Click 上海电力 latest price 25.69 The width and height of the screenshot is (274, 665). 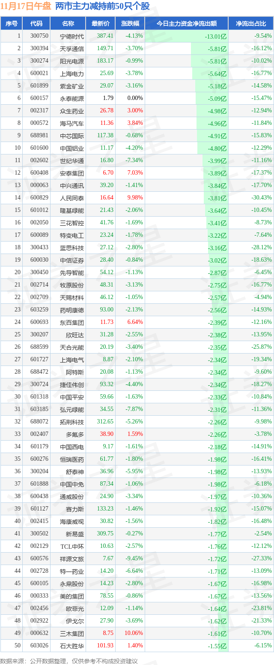point(106,73)
